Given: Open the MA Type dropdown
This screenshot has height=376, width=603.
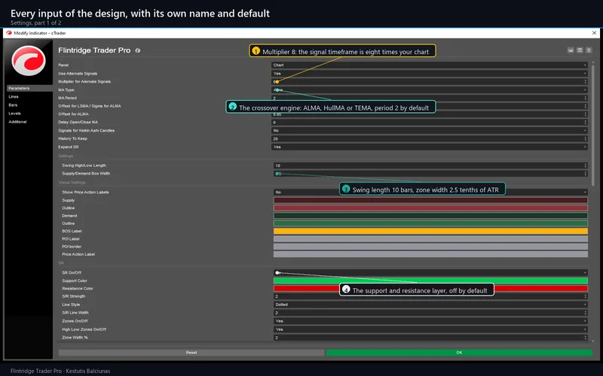Looking at the screenshot, I should [430, 89].
